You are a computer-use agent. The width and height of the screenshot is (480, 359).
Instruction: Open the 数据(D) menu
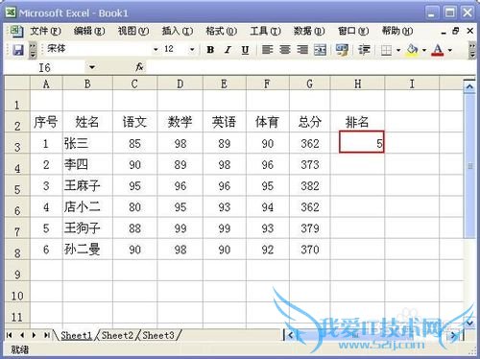pyautogui.click(x=309, y=31)
